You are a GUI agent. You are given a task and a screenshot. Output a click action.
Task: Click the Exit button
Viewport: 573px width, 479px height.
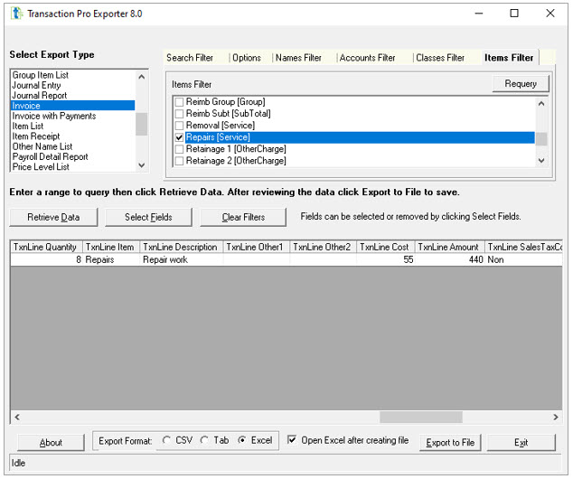point(521,443)
